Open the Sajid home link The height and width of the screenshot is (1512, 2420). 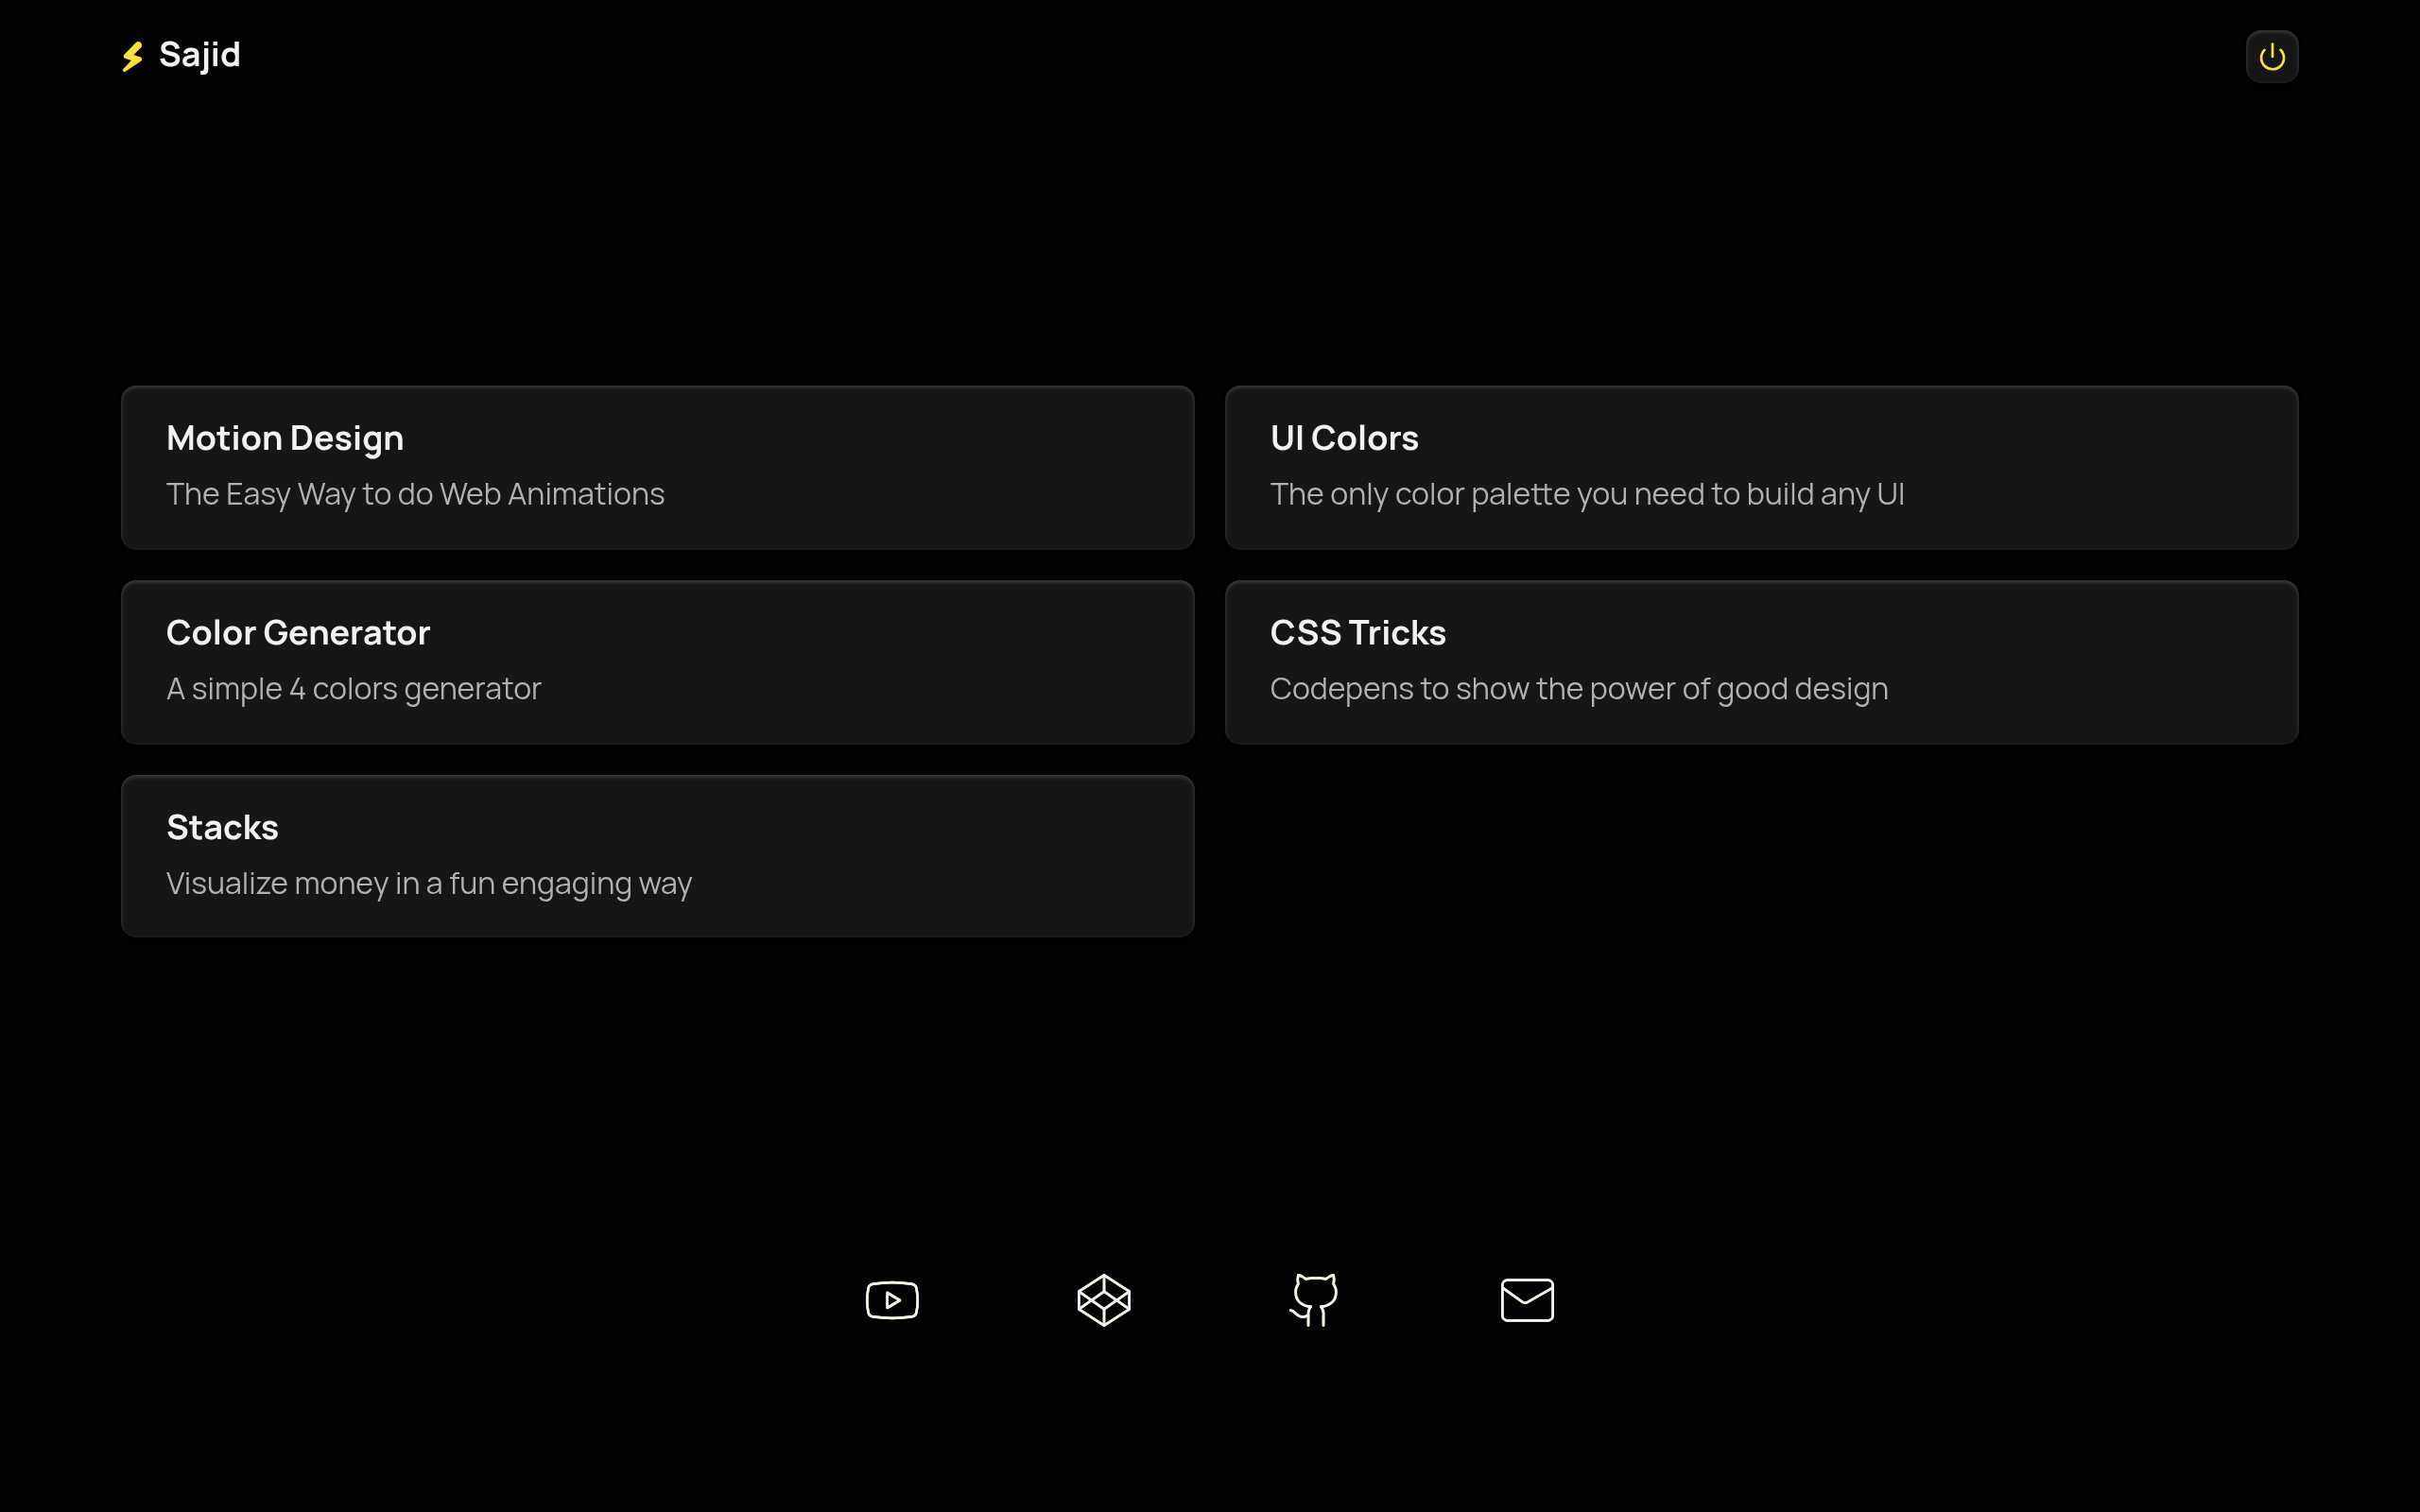181,55
